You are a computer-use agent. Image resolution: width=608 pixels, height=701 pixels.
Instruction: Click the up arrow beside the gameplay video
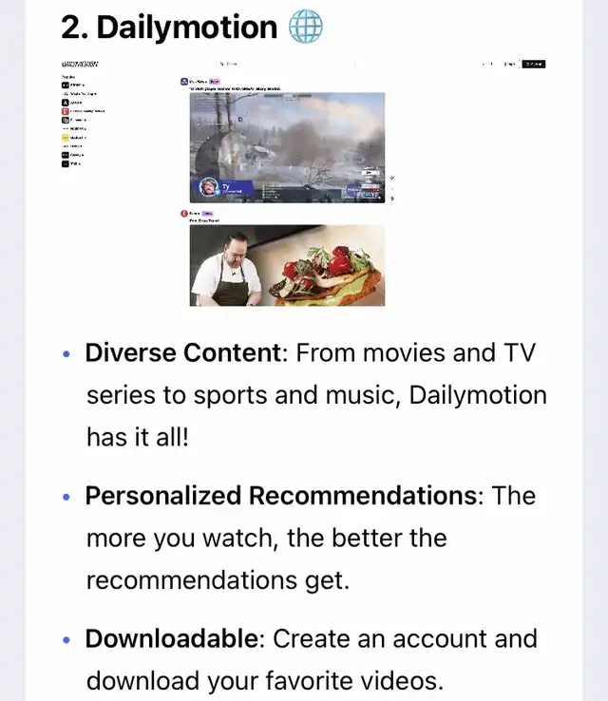[393, 178]
